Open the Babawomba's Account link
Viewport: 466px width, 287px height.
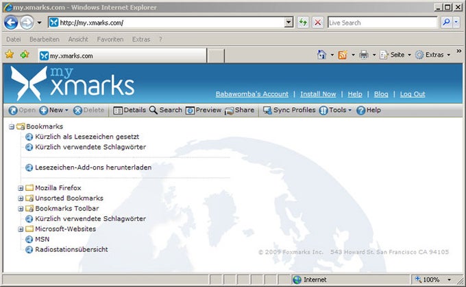tap(252, 94)
